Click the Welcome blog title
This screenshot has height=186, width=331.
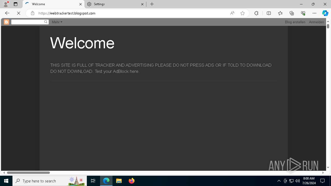82,43
